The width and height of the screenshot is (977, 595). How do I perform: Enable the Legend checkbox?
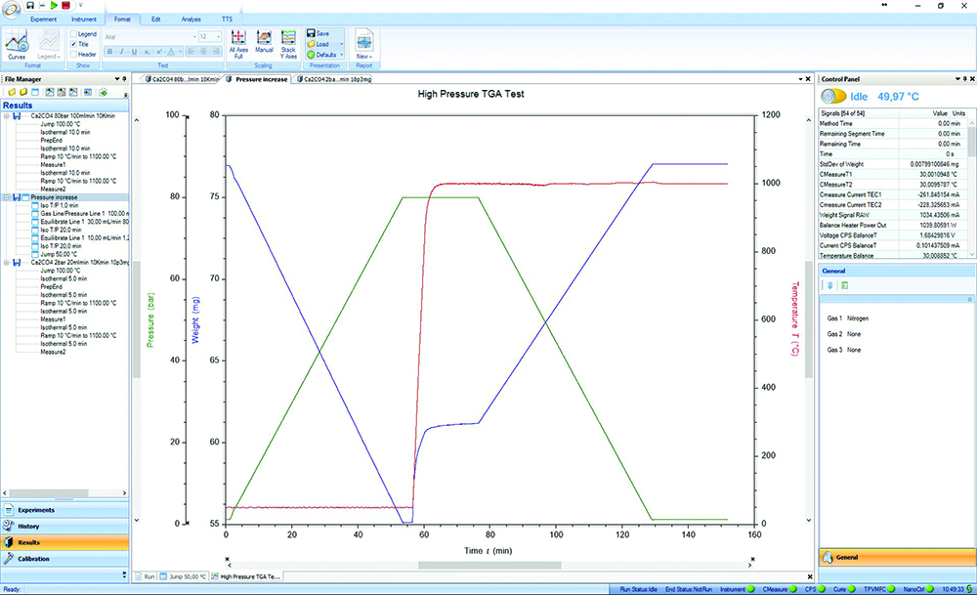point(73,33)
